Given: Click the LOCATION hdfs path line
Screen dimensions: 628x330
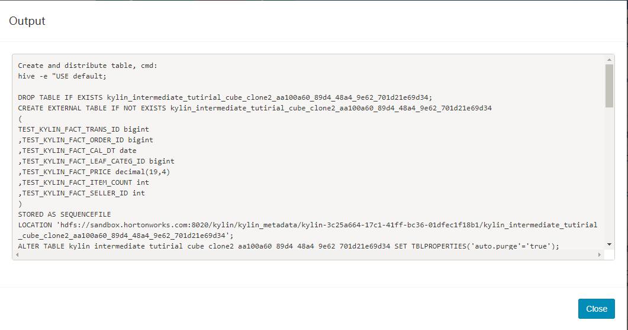Looking at the screenshot, I should click(308, 225).
